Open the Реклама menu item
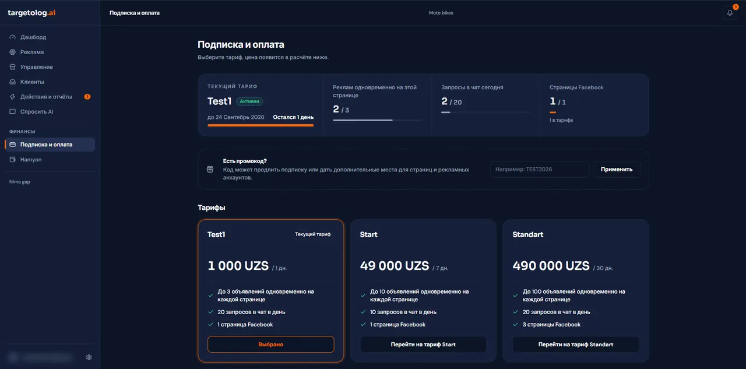This screenshot has width=746, height=369. tap(50, 52)
